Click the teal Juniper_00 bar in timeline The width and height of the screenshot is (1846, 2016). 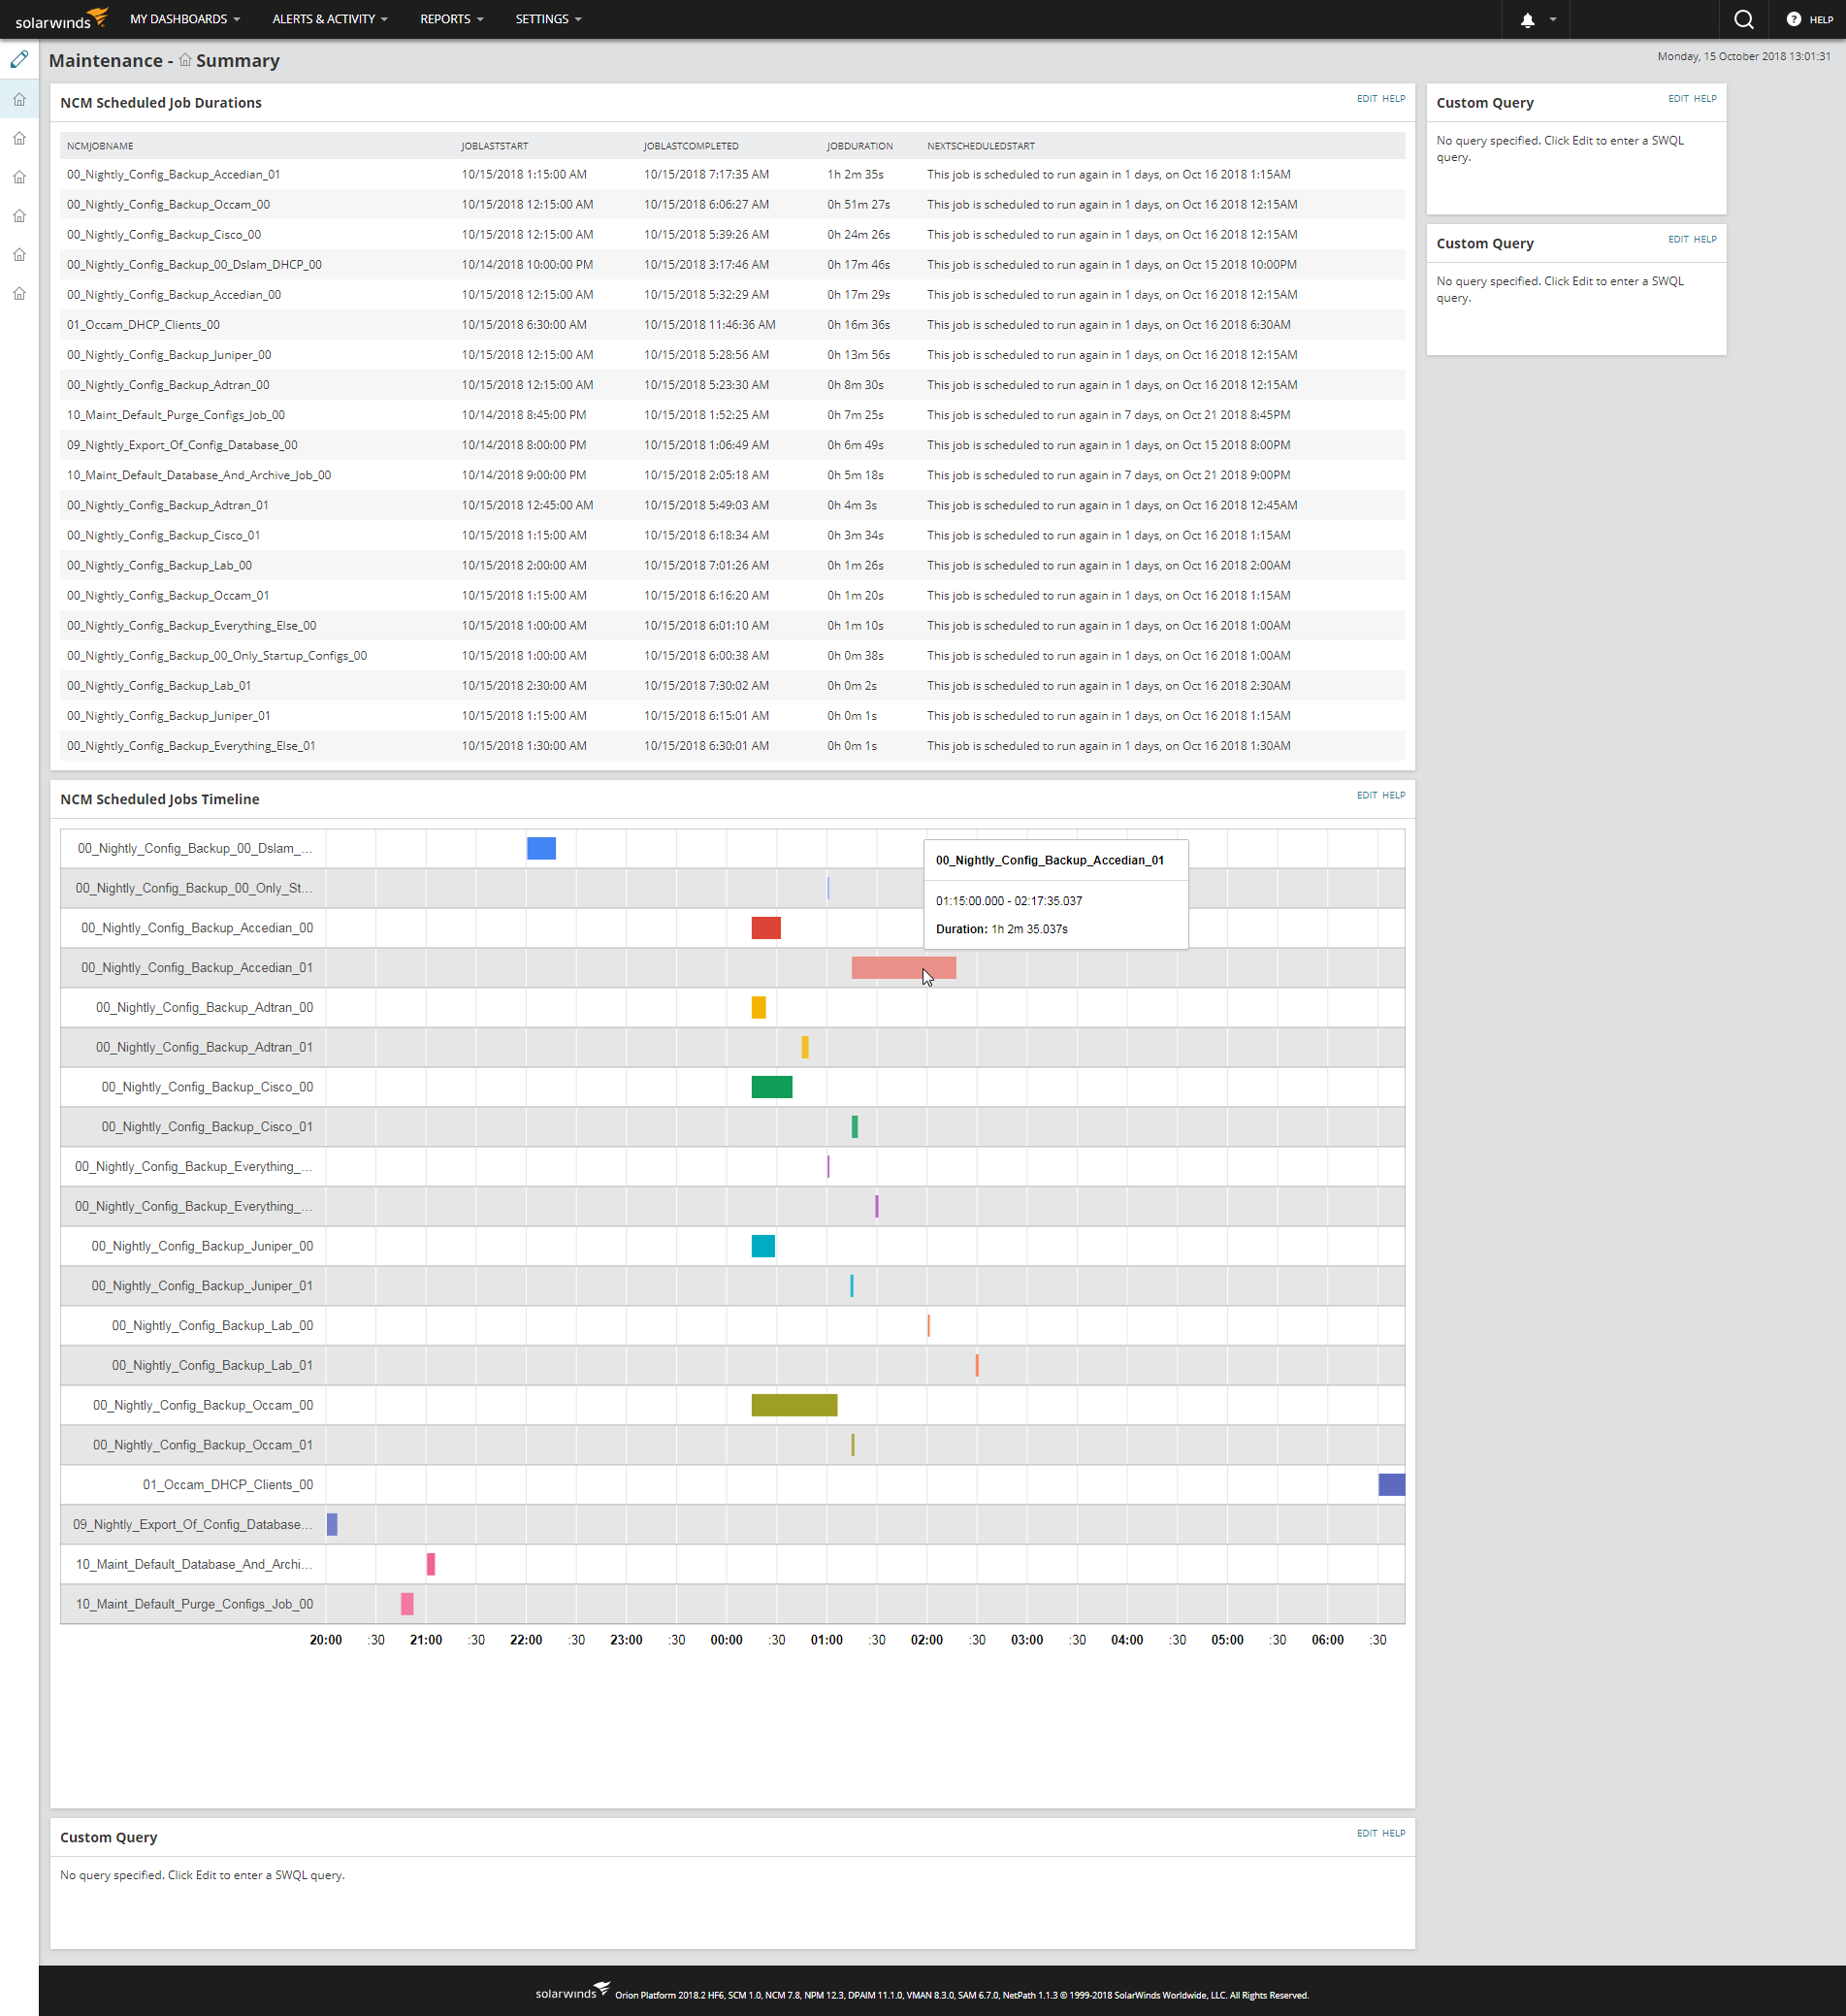pyautogui.click(x=763, y=1246)
